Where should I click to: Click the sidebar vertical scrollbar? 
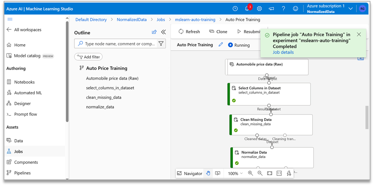click(x=67, y=71)
